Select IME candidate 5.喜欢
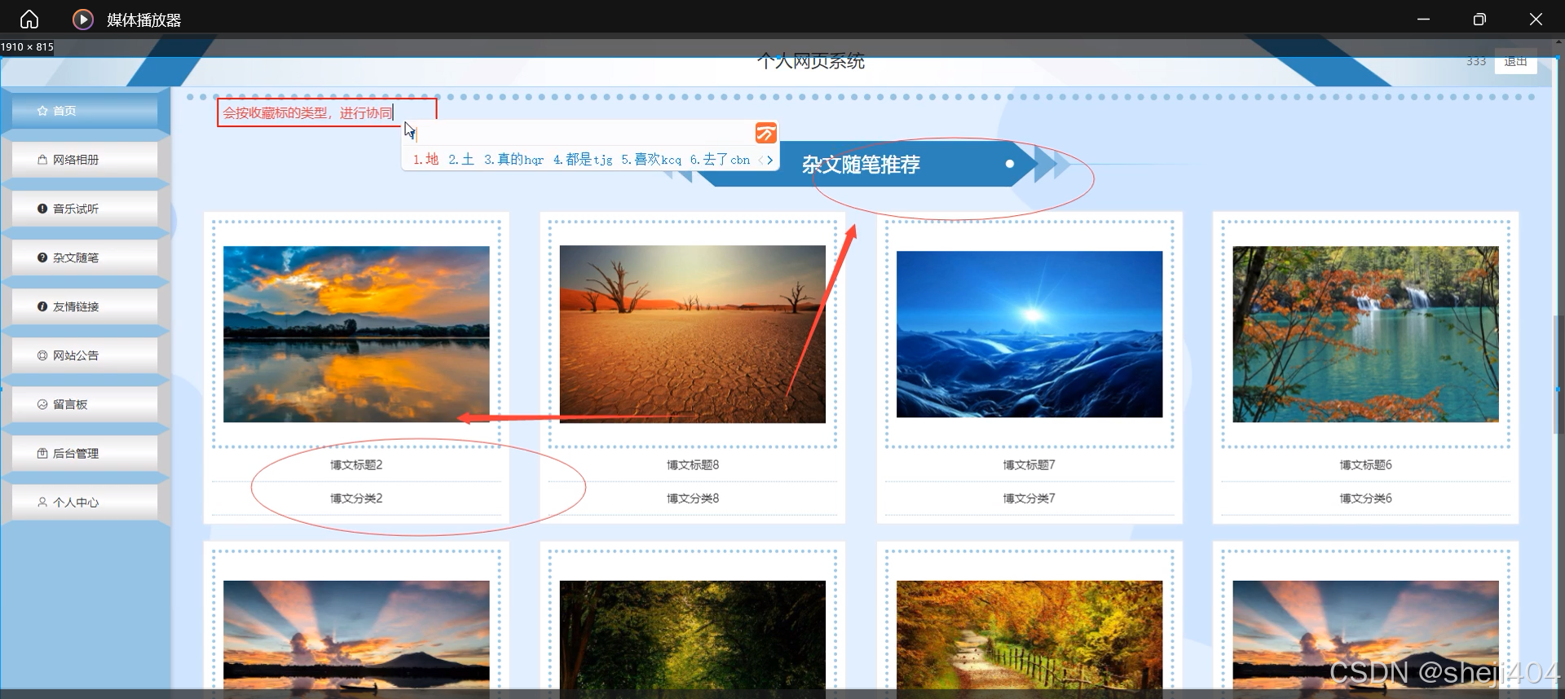Screen dimensions: 1565x699 coord(651,160)
